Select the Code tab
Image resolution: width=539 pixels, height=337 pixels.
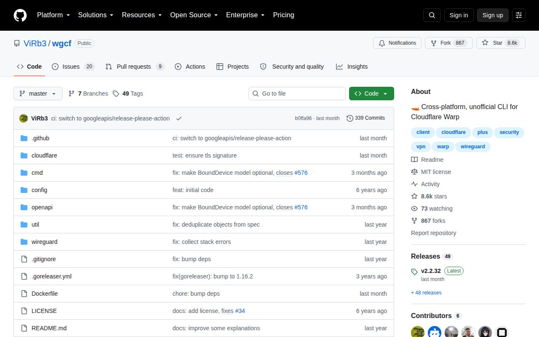29,67
